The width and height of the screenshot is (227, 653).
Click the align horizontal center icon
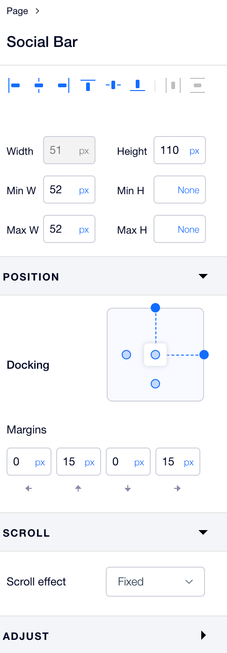click(39, 85)
